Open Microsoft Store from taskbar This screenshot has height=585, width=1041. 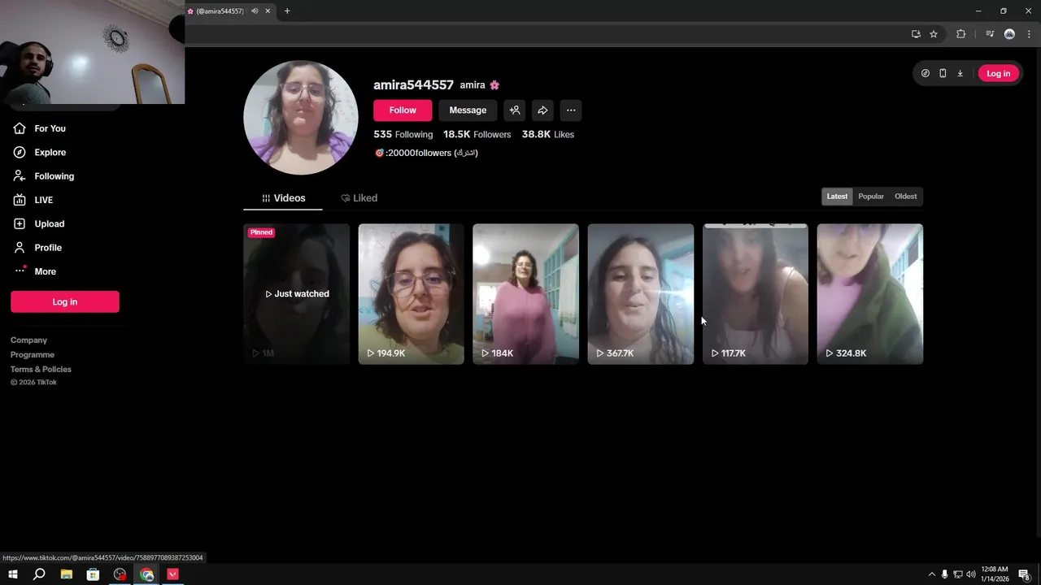pyautogui.click(x=94, y=574)
